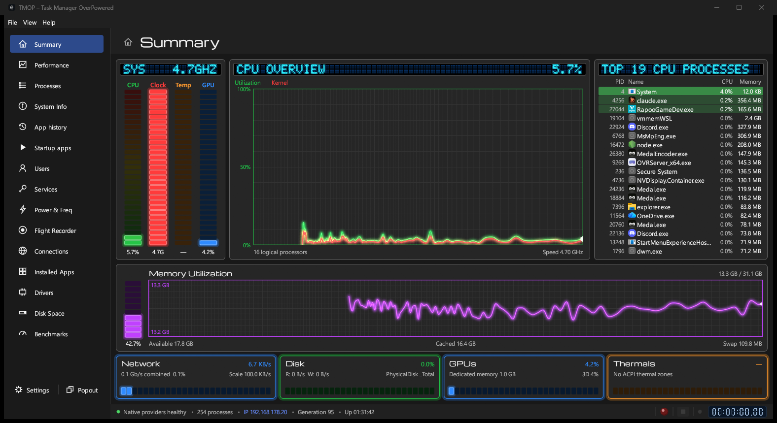Viewport: 777px width, 423px height.
Task: Click the IP 192.168.178.20 link
Action: click(265, 412)
